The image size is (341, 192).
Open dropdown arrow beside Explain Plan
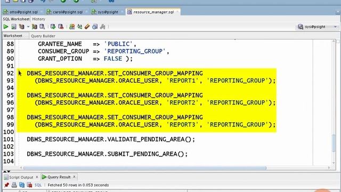pyautogui.click(x=28, y=27)
